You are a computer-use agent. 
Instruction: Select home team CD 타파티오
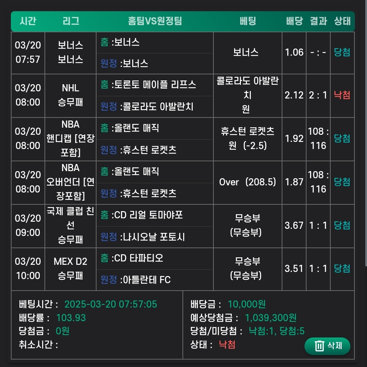click(x=139, y=258)
